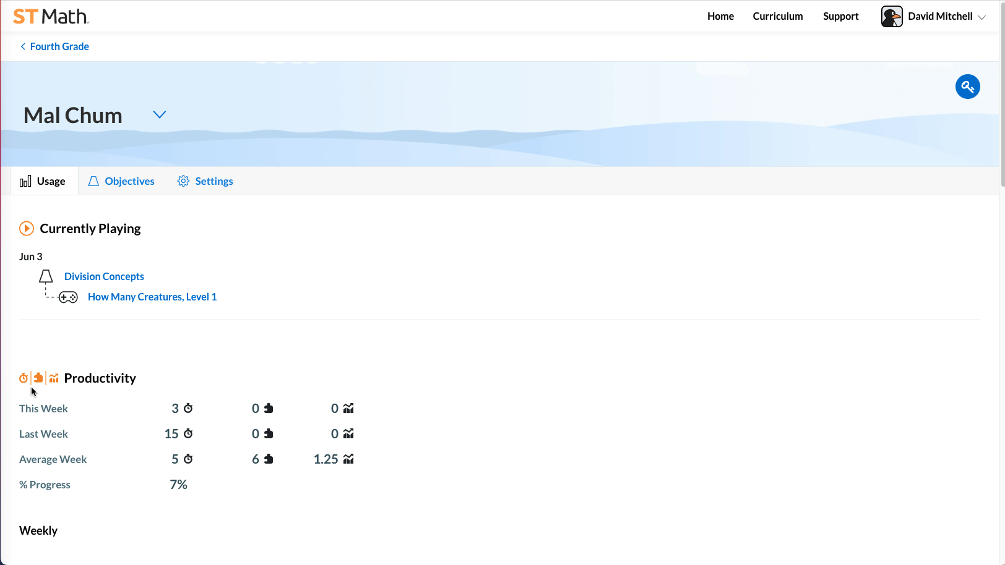1005x565 pixels.
Task: Click This Week's stopwatch minutes icon
Action: pyautogui.click(x=188, y=409)
